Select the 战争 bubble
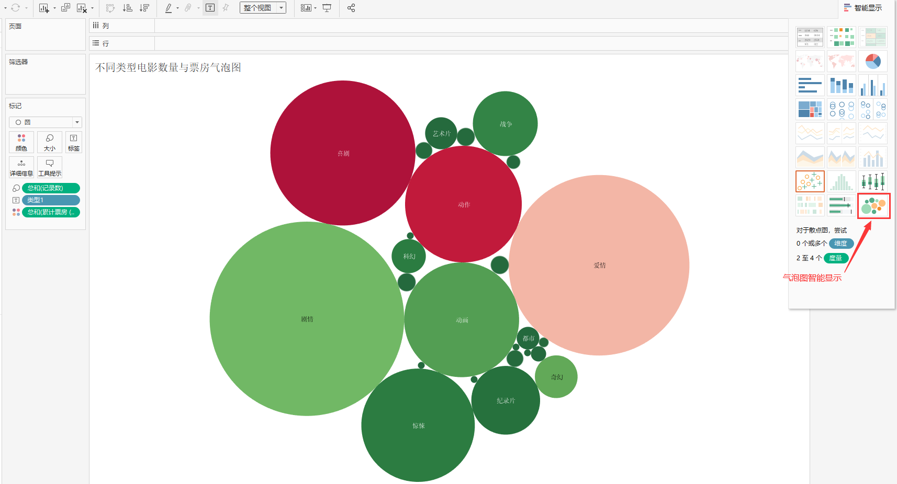Image resolution: width=897 pixels, height=484 pixels. [x=506, y=124]
